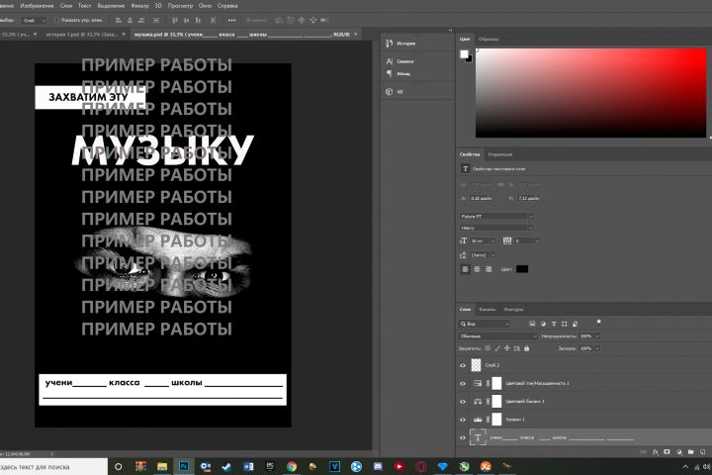Click the link layers chain icon
The height and width of the screenshot is (475, 712).
point(643,452)
